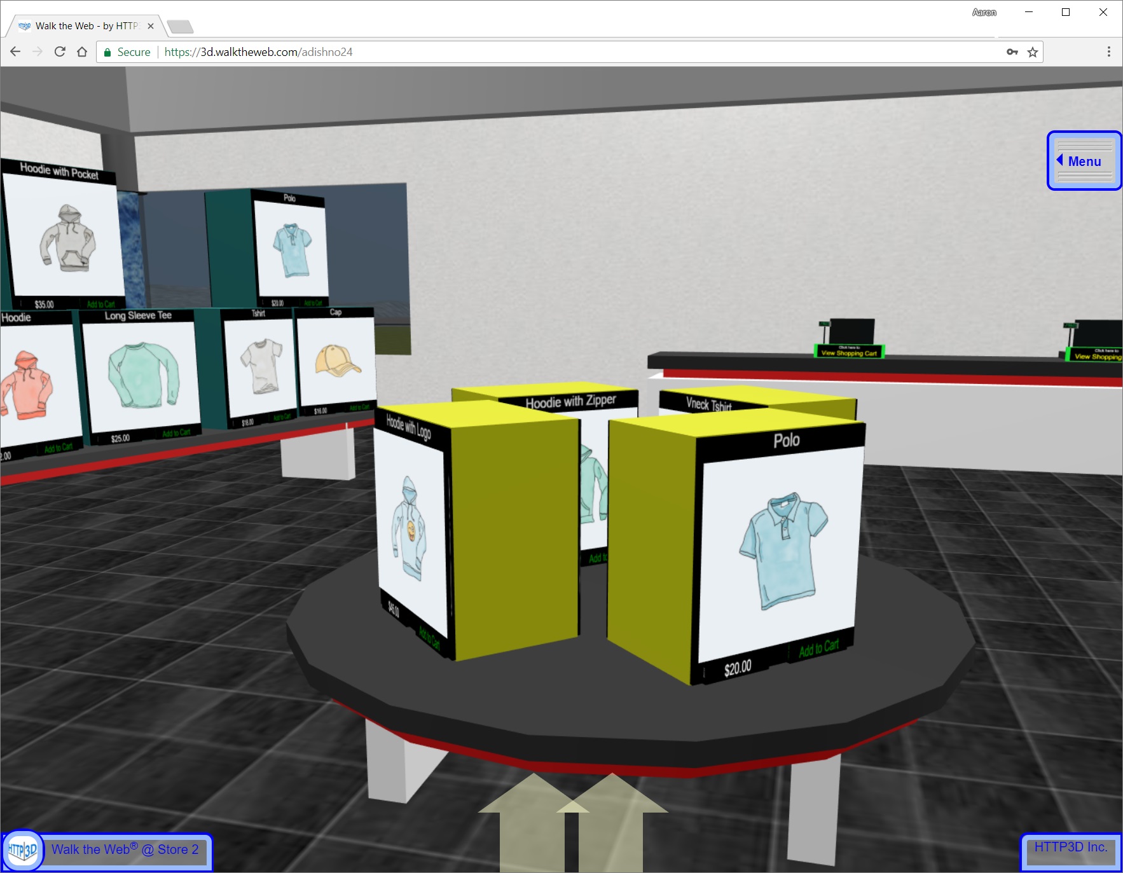The width and height of the screenshot is (1123, 873).
Task: Add the wall shelf $20.00 Polo to cart
Action: click(313, 303)
